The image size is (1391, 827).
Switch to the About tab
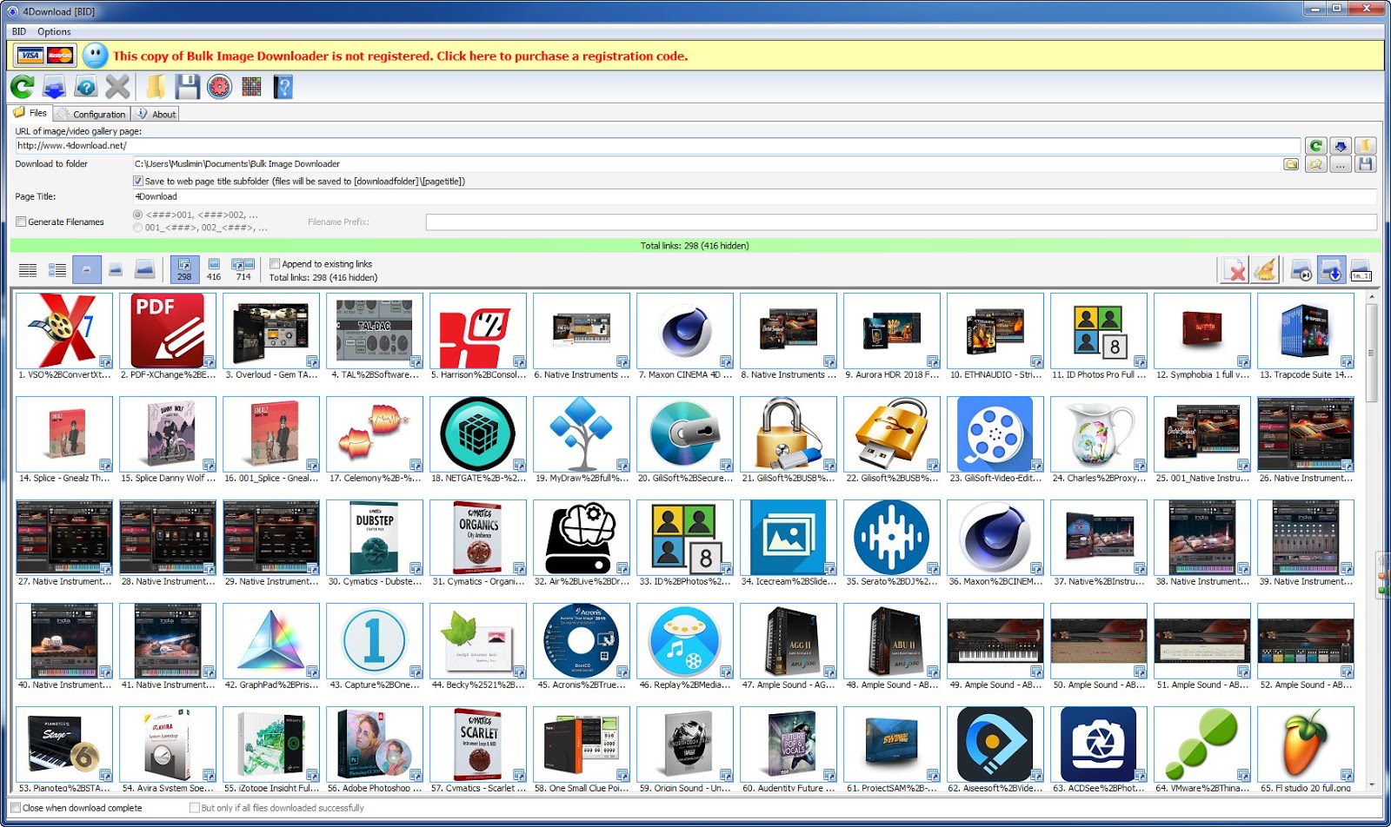(x=156, y=114)
